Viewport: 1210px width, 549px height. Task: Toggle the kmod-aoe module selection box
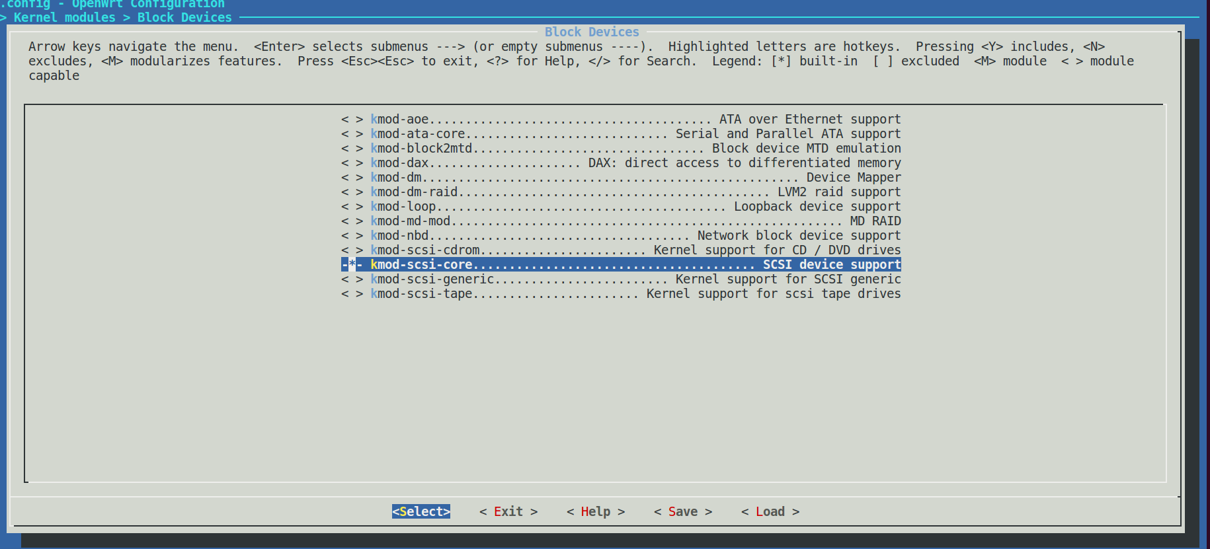352,120
